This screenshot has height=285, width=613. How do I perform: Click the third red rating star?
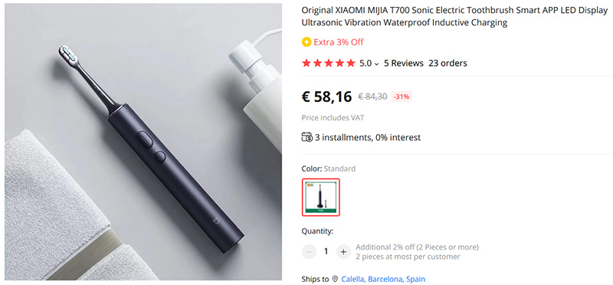329,63
